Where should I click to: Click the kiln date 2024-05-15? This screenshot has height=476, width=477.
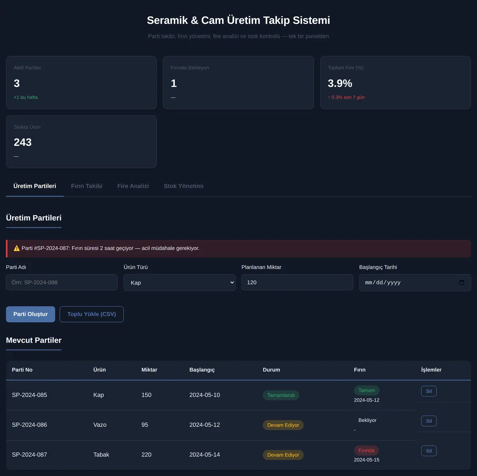point(366,460)
